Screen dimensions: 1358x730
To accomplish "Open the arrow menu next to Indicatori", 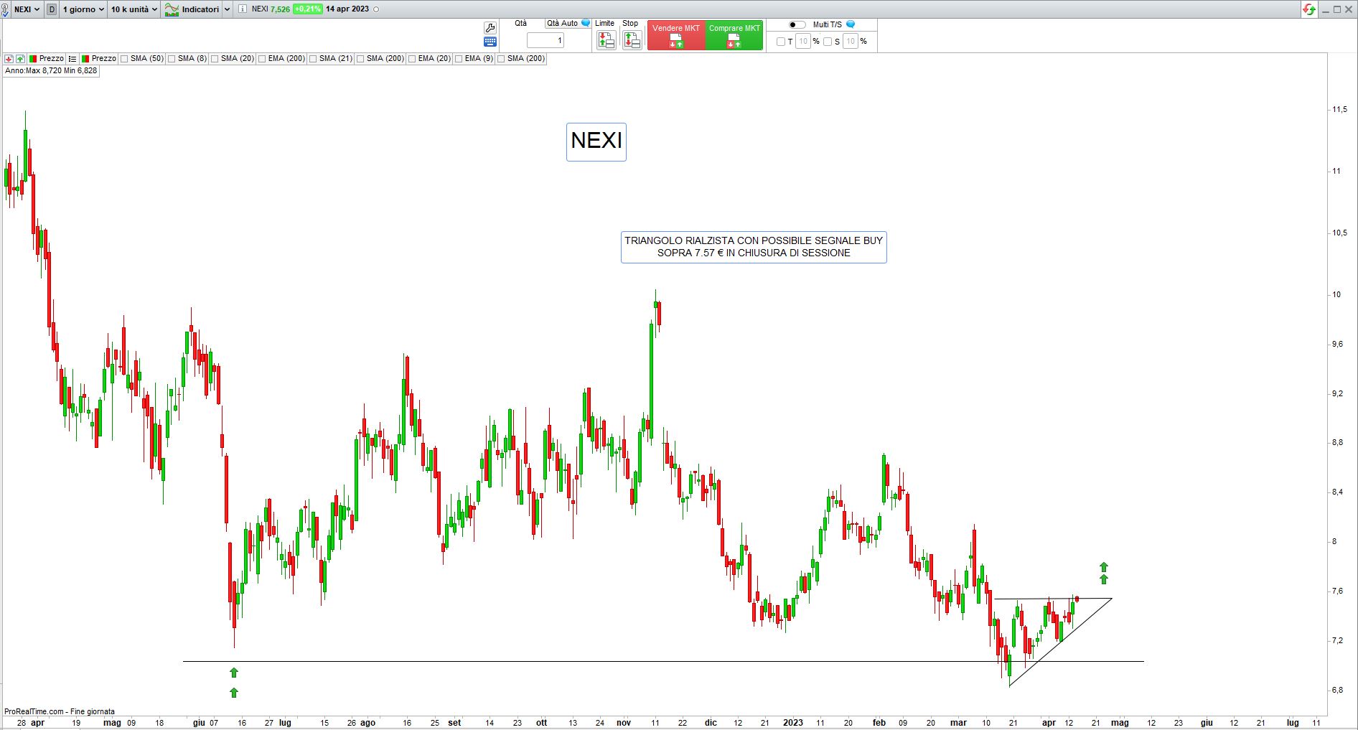I will point(227,9).
